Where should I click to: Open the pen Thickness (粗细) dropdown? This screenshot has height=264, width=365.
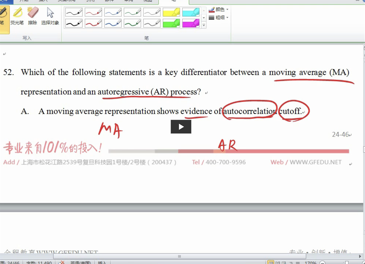point(219,18)
